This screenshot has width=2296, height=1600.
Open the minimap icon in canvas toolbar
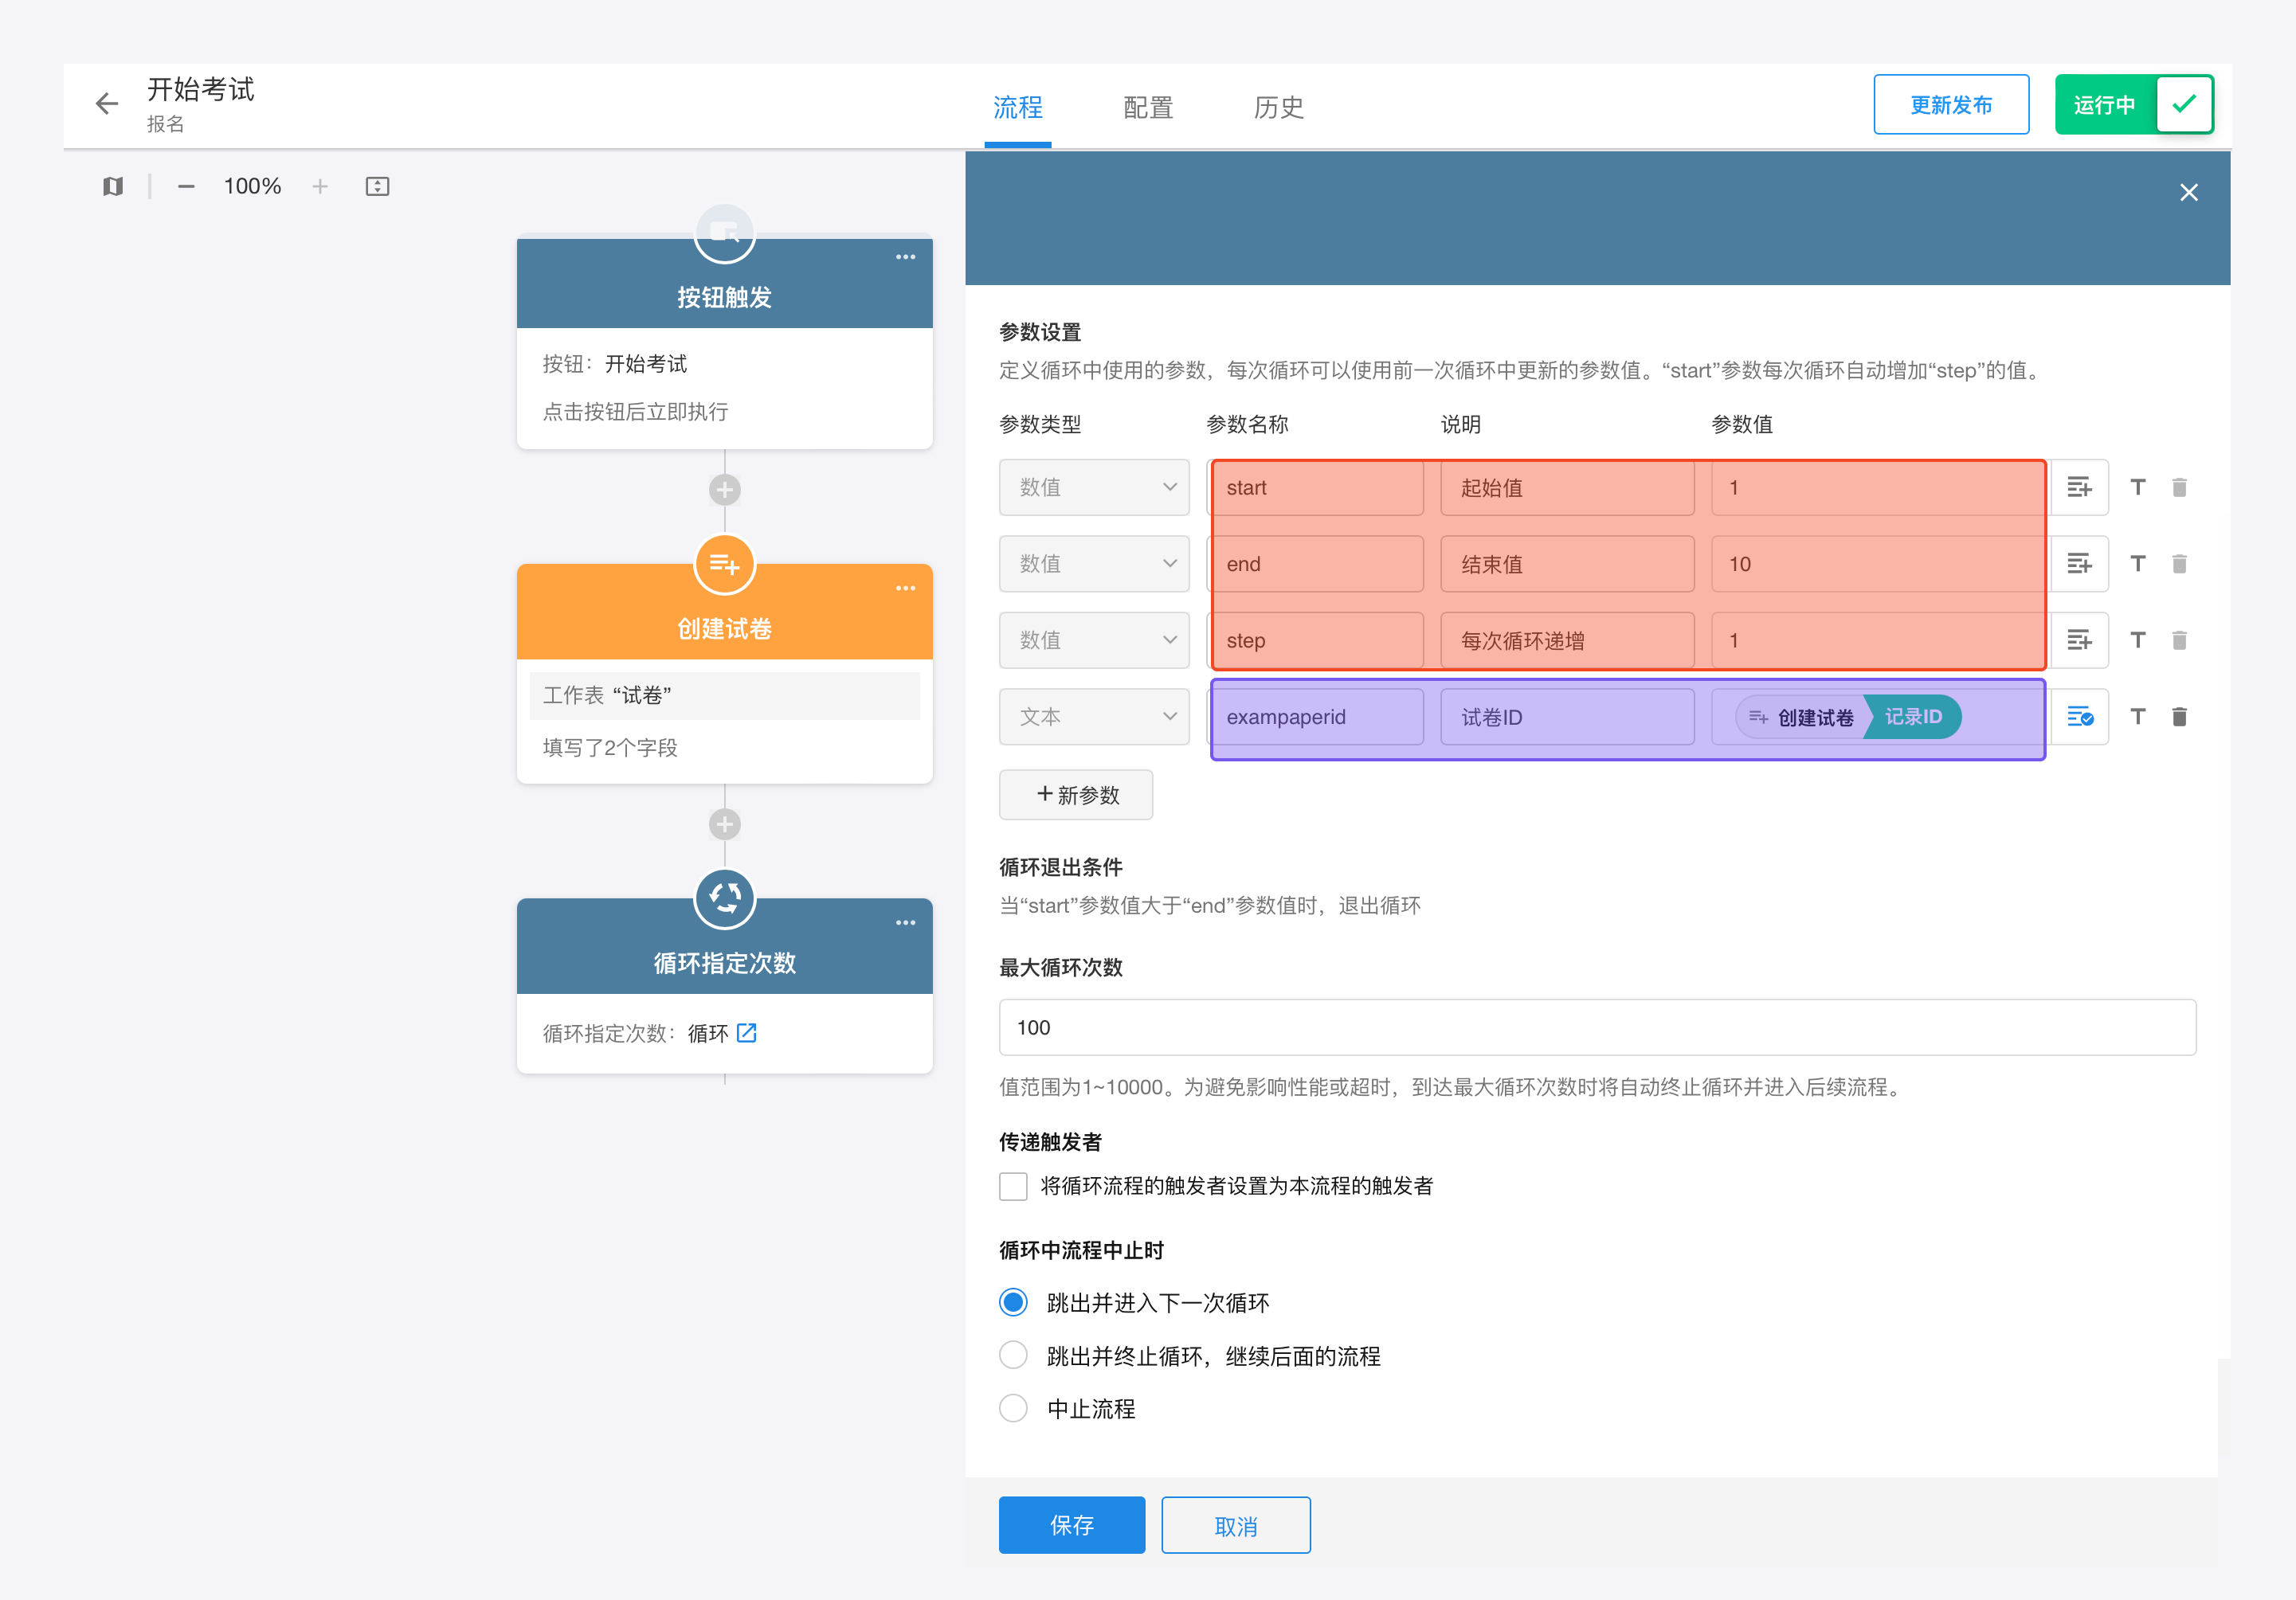tap(113, 187)
